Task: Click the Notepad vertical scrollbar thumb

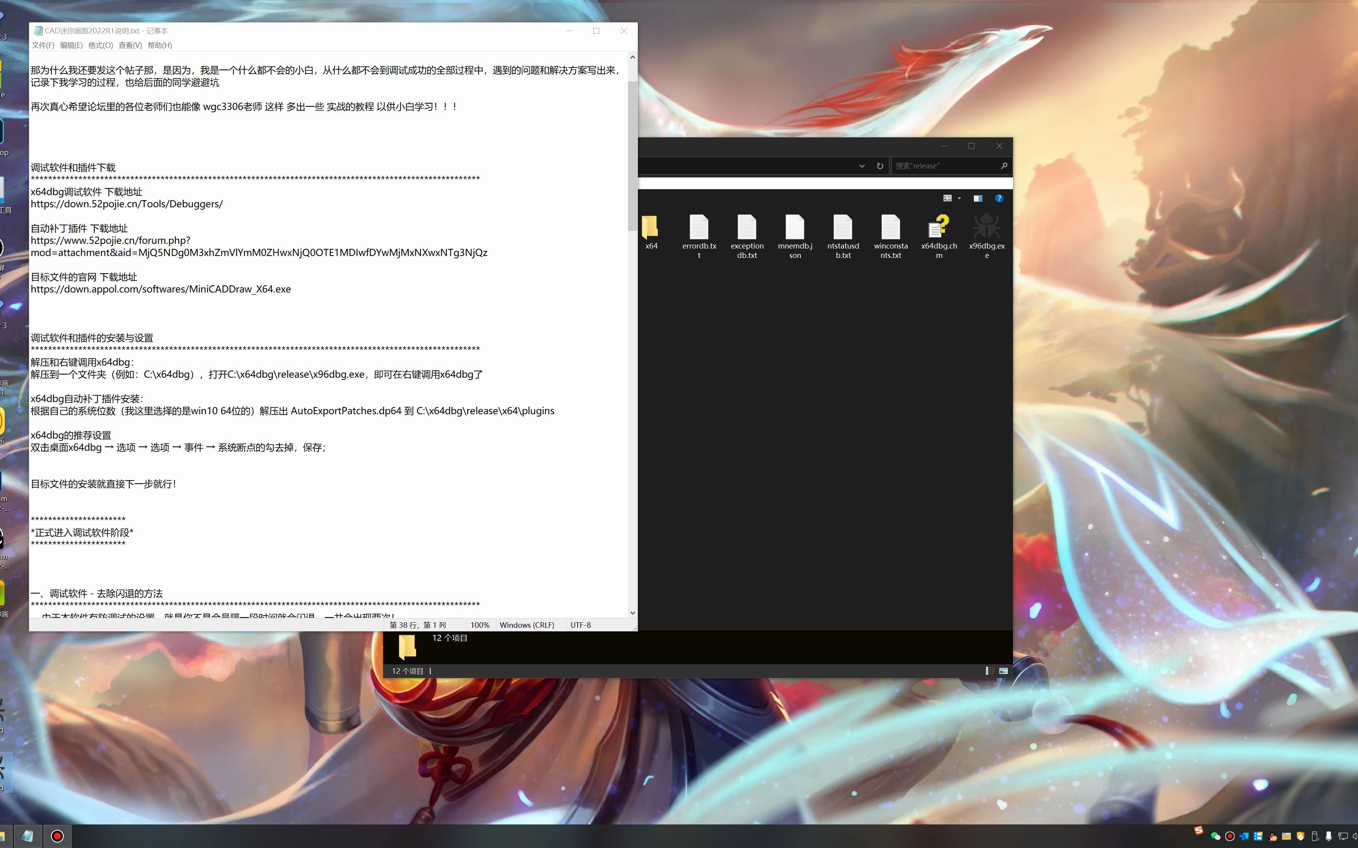Action: (632, 156)
